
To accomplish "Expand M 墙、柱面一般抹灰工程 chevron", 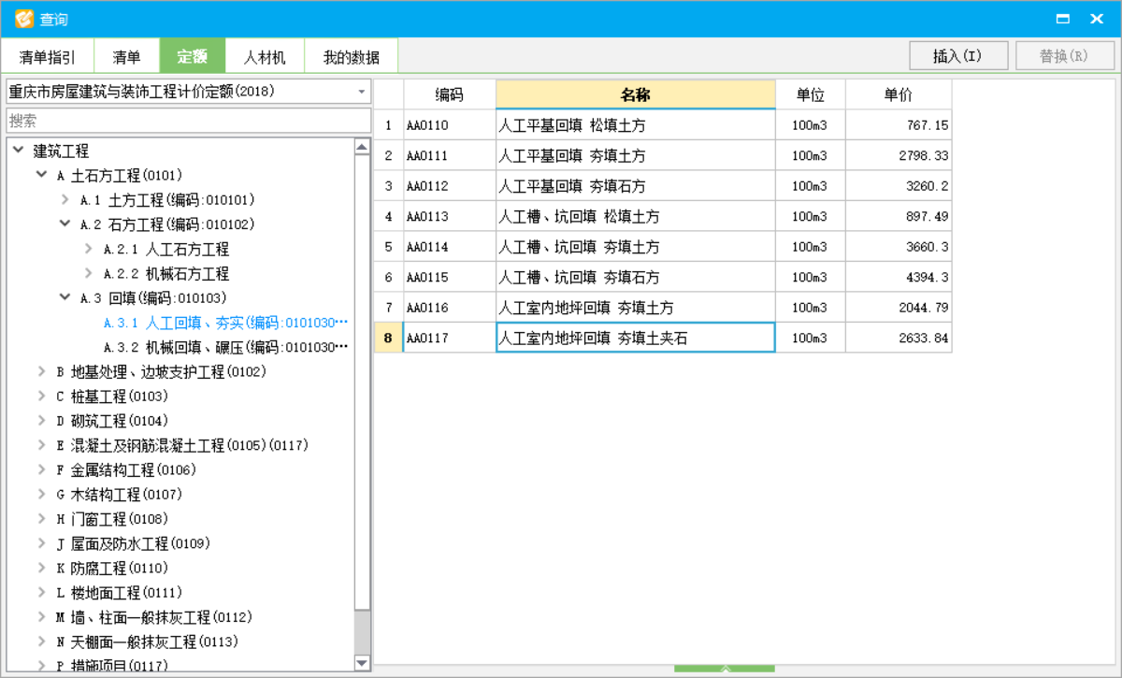I will point(41,617).
